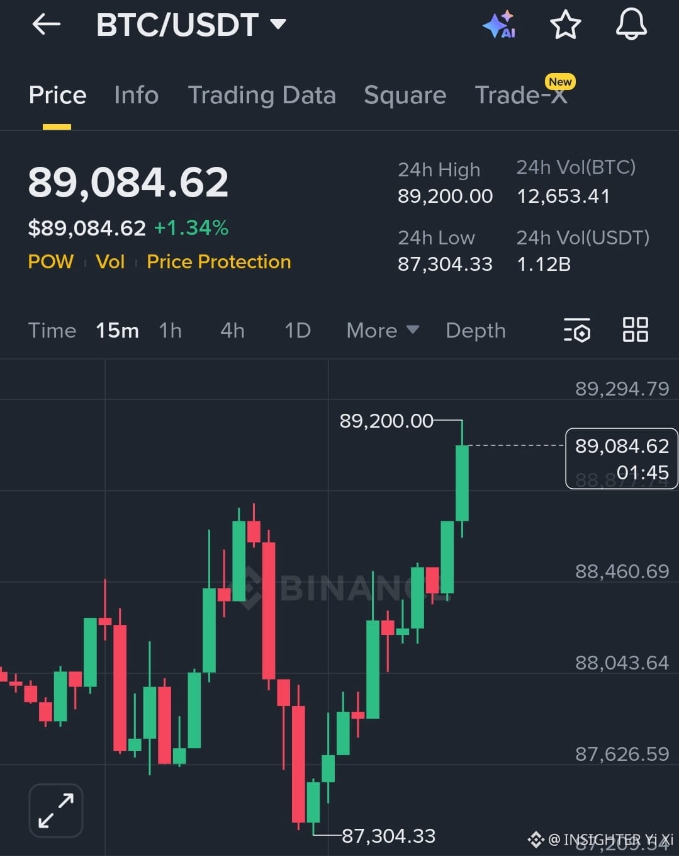Open the chart layout grid icon
Viewport: 679px width, 856px height.
pyautogui.click(x=635, y=328)
